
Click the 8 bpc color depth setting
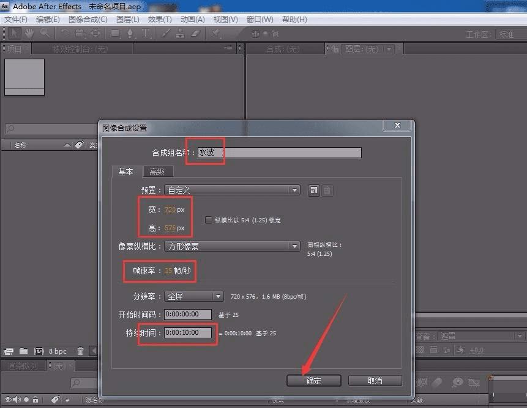click(x=58, y=351)
